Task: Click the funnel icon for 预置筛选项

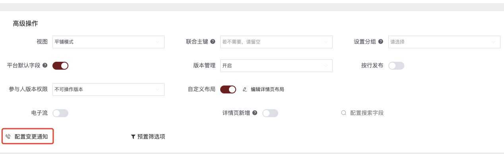Action: point(133,137)
